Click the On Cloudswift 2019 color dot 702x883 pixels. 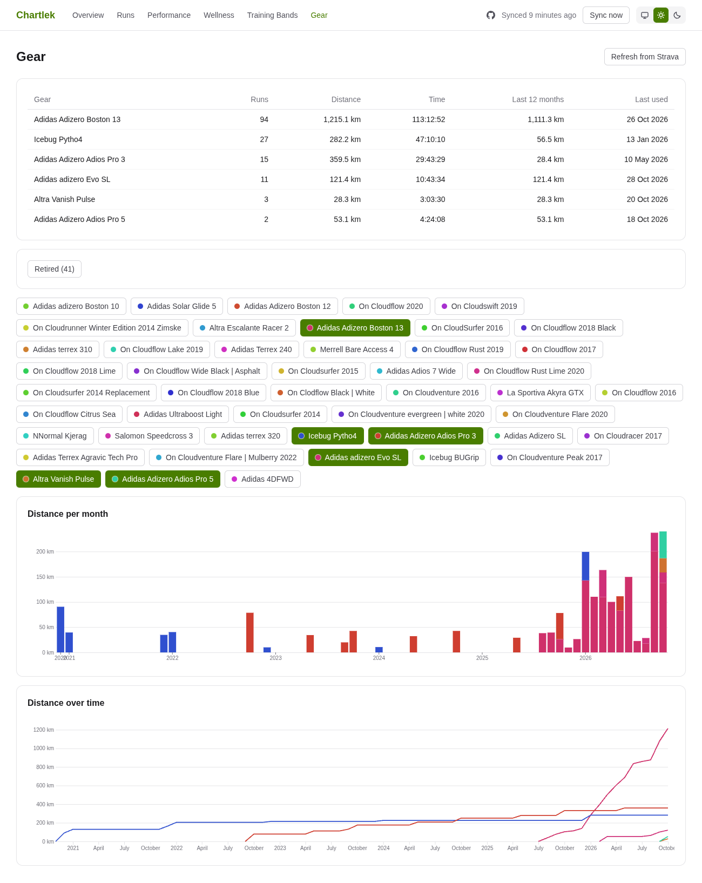444,306
